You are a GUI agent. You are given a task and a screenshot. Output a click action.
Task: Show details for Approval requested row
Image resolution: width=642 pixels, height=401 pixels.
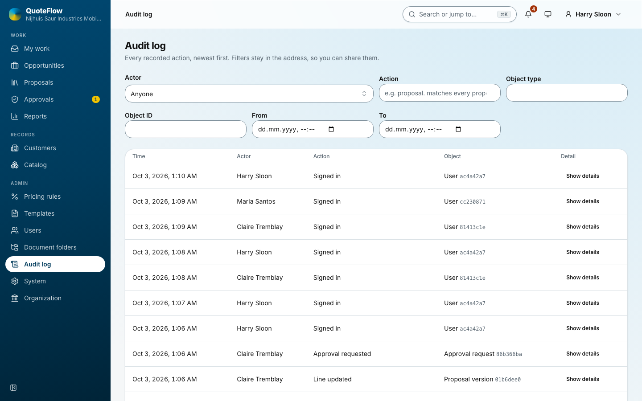pos(583,354)
